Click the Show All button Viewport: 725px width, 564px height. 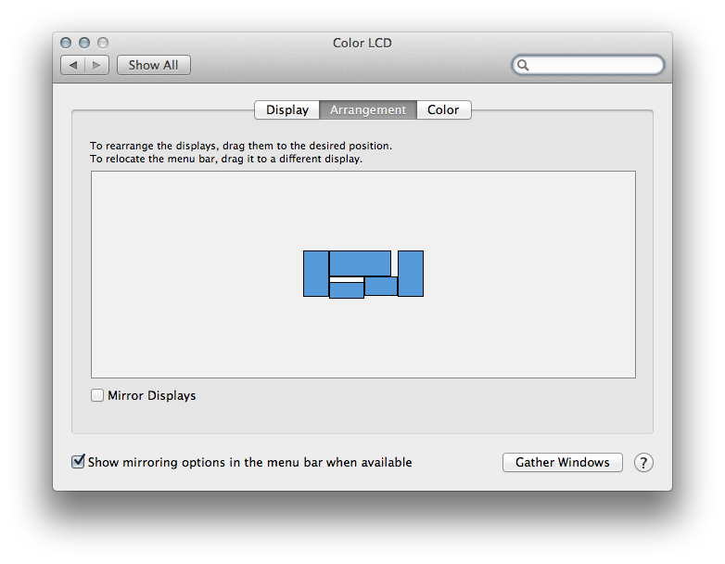click(x=154, y=65)
